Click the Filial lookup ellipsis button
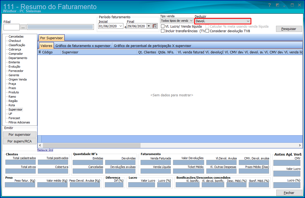 [x=23, y=27]
